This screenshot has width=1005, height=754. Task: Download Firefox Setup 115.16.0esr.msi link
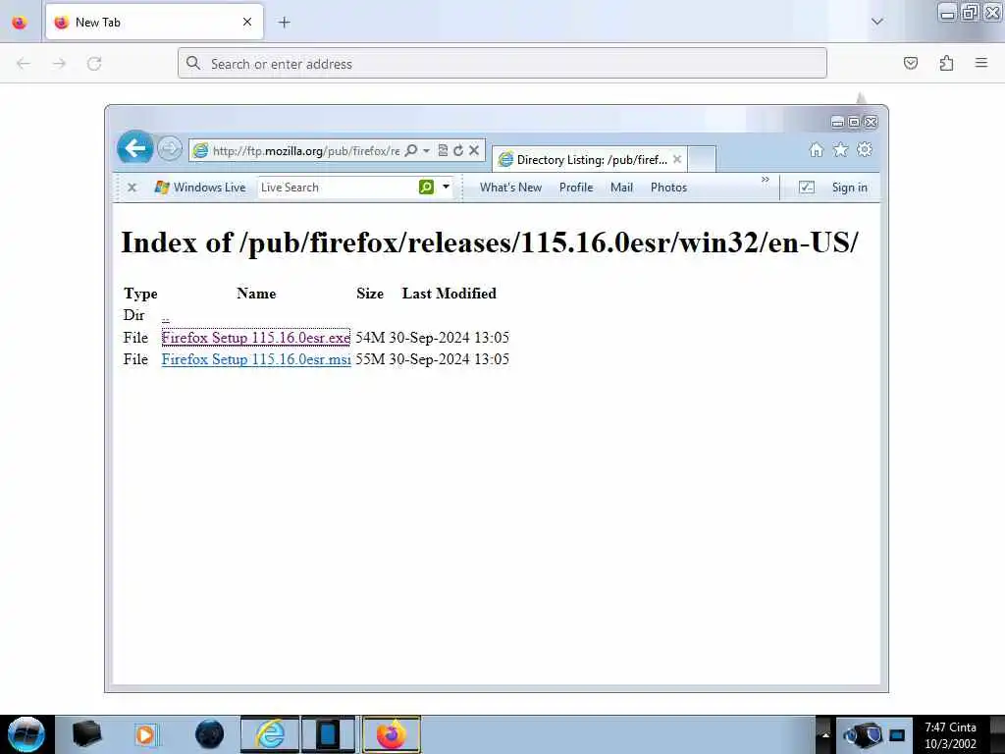(256, 359)
